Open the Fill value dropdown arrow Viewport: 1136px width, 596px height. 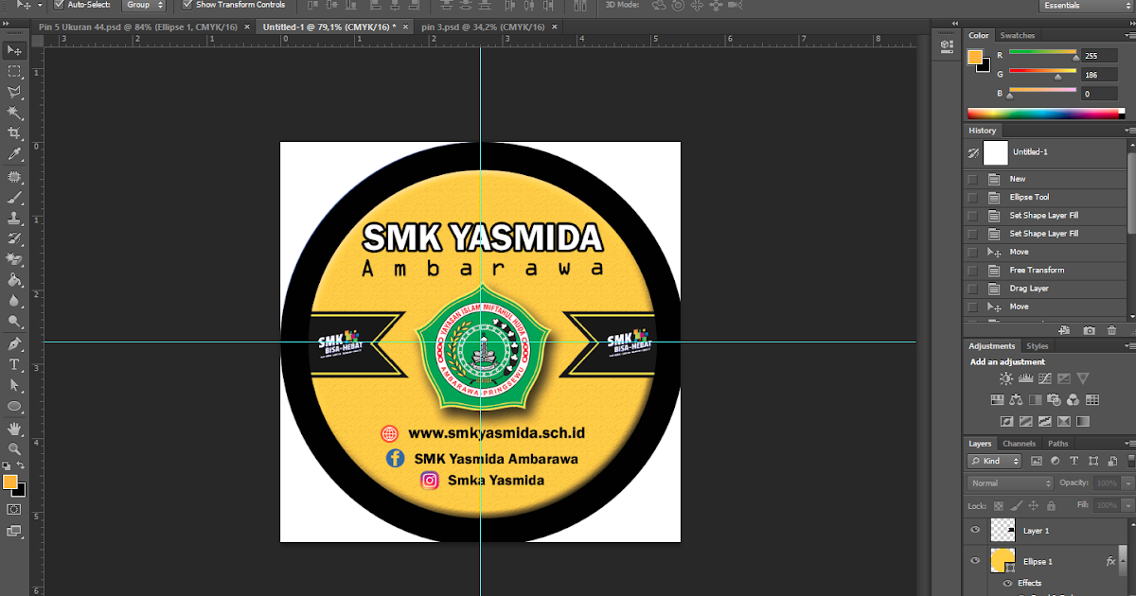tap(1127, 506)
